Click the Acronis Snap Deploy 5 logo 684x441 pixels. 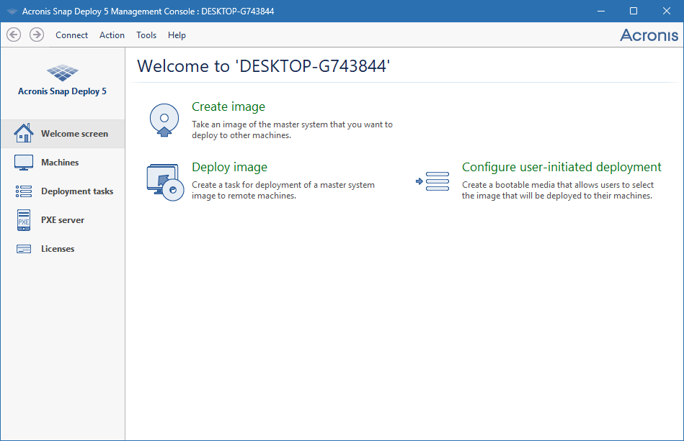(63, 72)
